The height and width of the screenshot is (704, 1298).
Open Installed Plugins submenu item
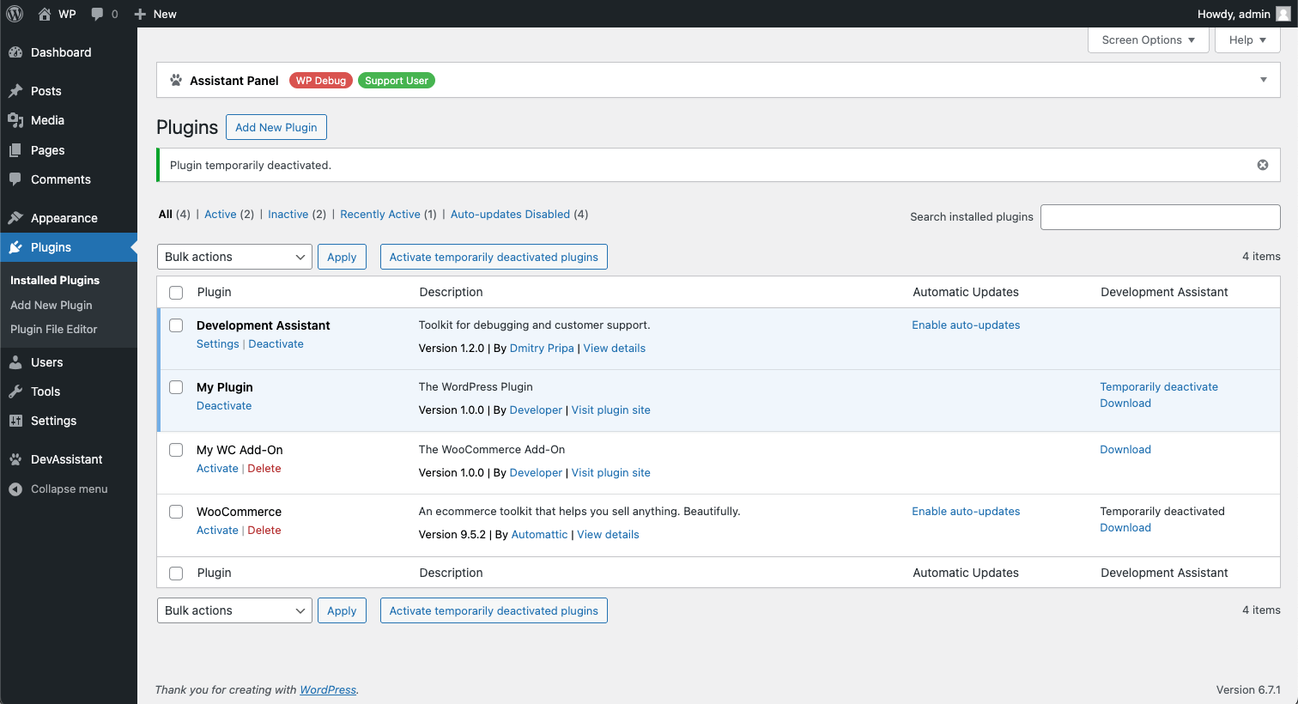point(55,280)
